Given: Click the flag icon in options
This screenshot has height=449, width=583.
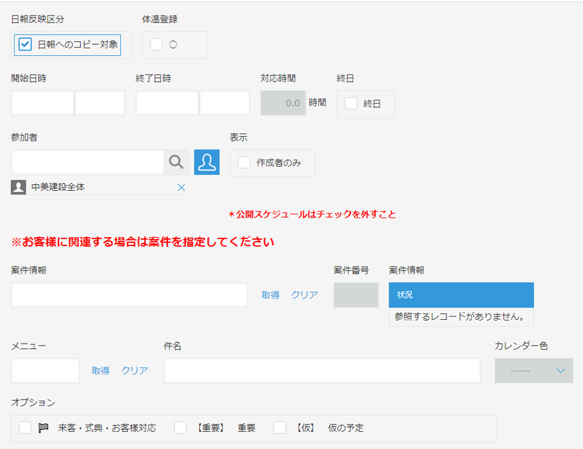Looking at the screenshot, I should pos(43,428).
